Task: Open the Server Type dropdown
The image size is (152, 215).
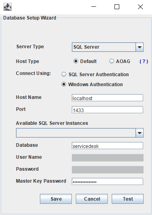Action: point(108,47)
